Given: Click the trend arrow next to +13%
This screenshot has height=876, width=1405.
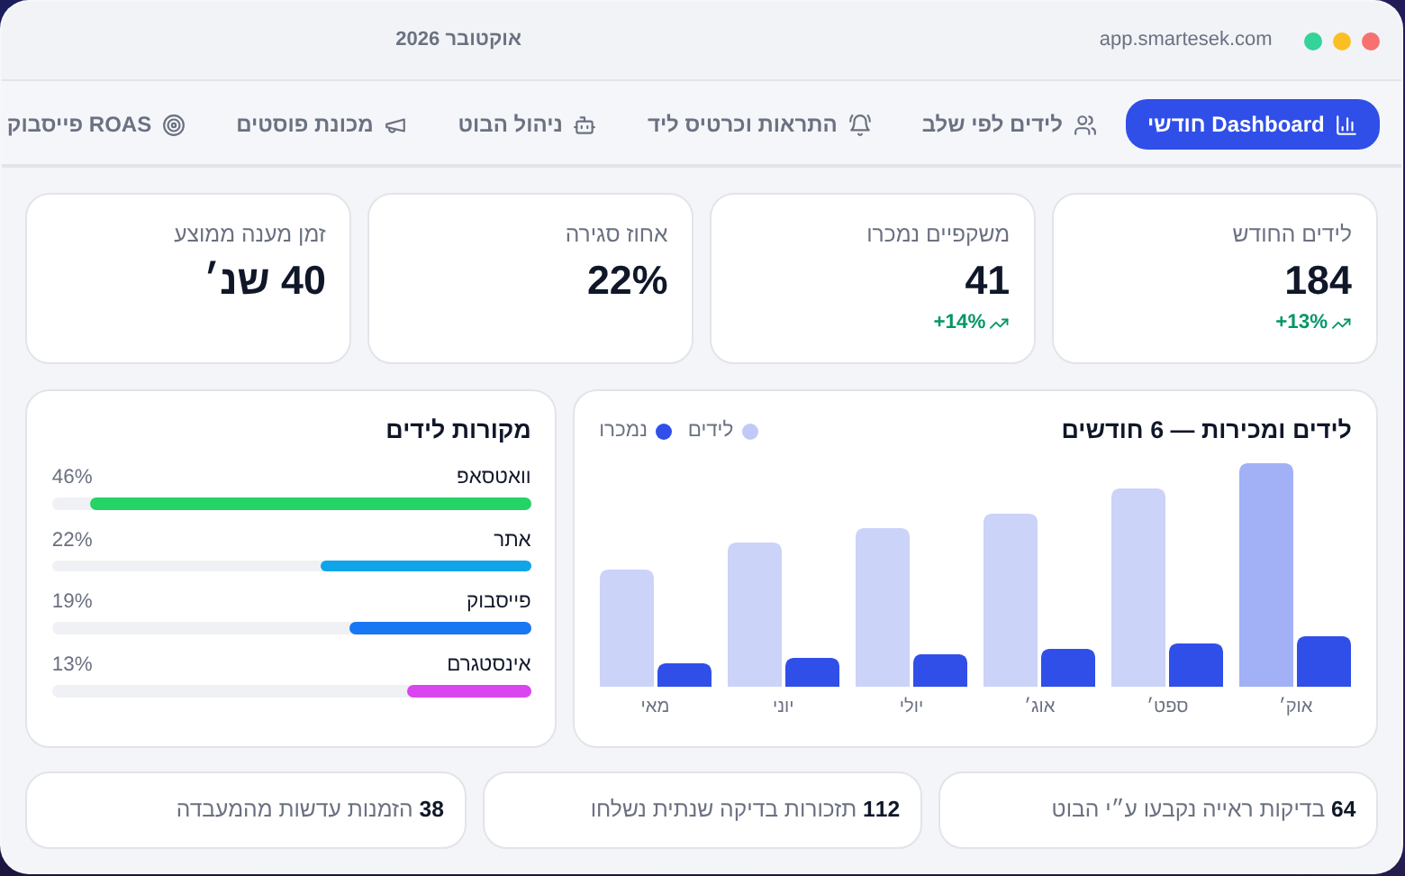Looking at the screenshot, I should 1342,323.
